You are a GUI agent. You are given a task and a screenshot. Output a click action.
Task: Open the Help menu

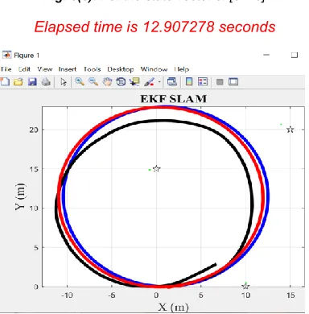(x=182, y=69)
